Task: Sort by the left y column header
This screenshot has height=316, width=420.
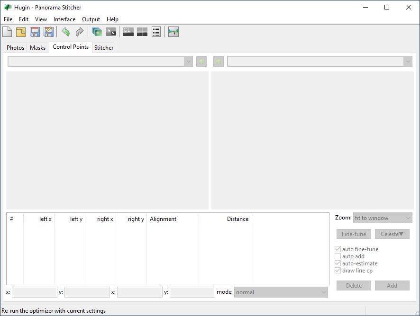Action: [x=70, y=219]
